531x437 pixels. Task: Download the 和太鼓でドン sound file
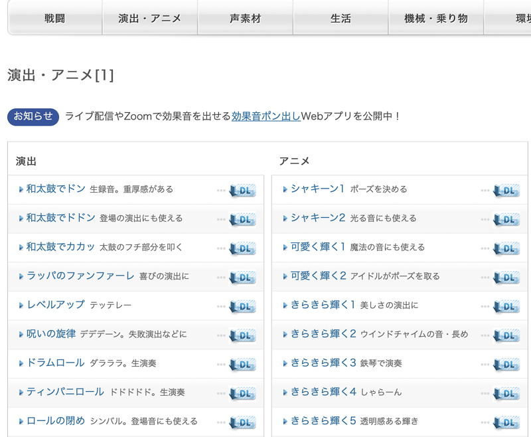click(x=242, y=191)
